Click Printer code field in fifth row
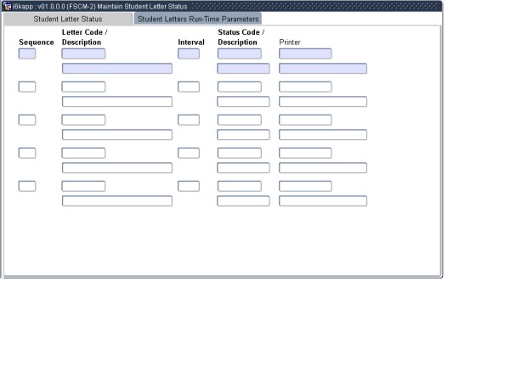 tap(305, 186)
